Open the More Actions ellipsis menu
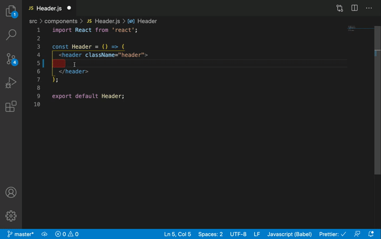This screenshot has width=381, height=239. [x=369, y=8]
